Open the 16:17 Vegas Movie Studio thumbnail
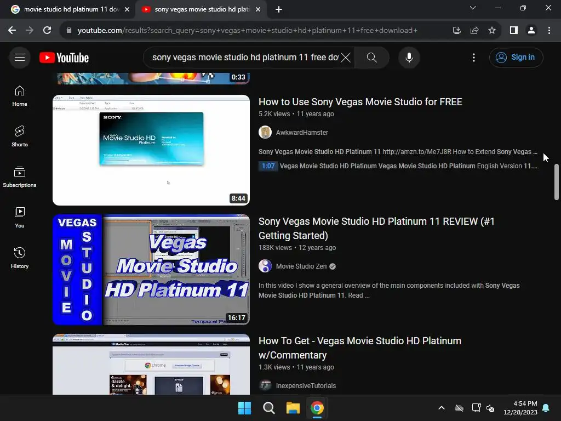Screen dimensions: 561x421 point(151,270)
